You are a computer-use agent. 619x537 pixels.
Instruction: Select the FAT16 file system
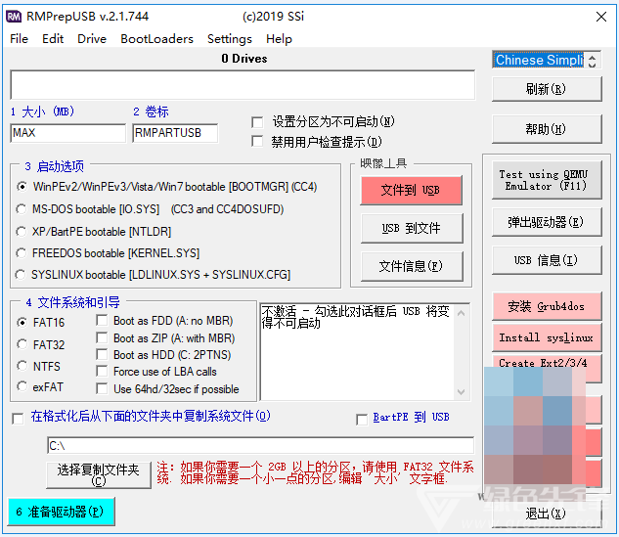(x=22, y=322)
